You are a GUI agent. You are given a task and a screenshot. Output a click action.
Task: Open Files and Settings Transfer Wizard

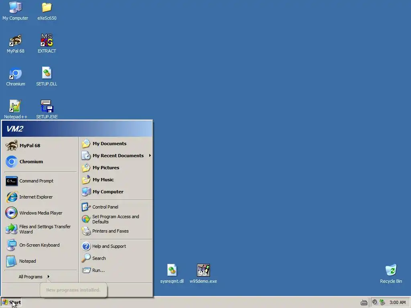click(x=41, y=229)
